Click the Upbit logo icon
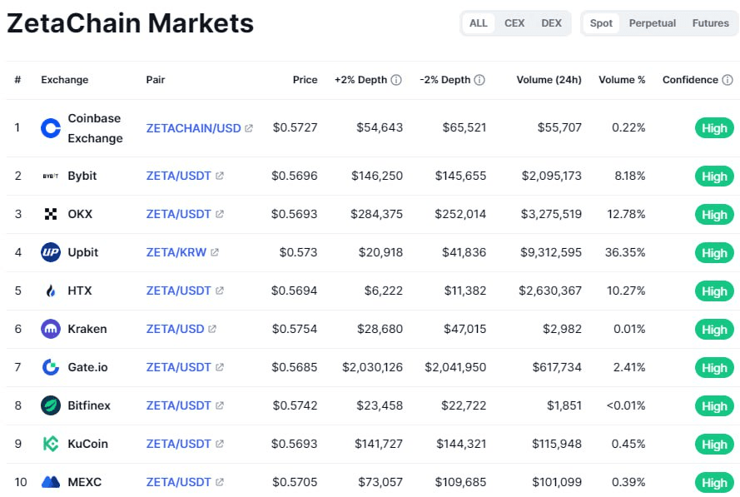 (x=51, y=252)
